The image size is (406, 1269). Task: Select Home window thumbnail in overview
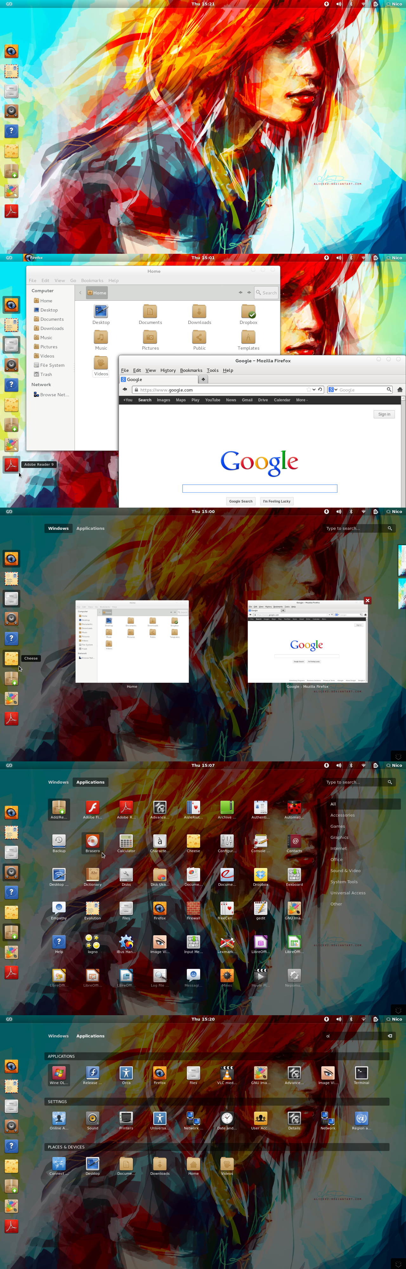coord(132,641)
